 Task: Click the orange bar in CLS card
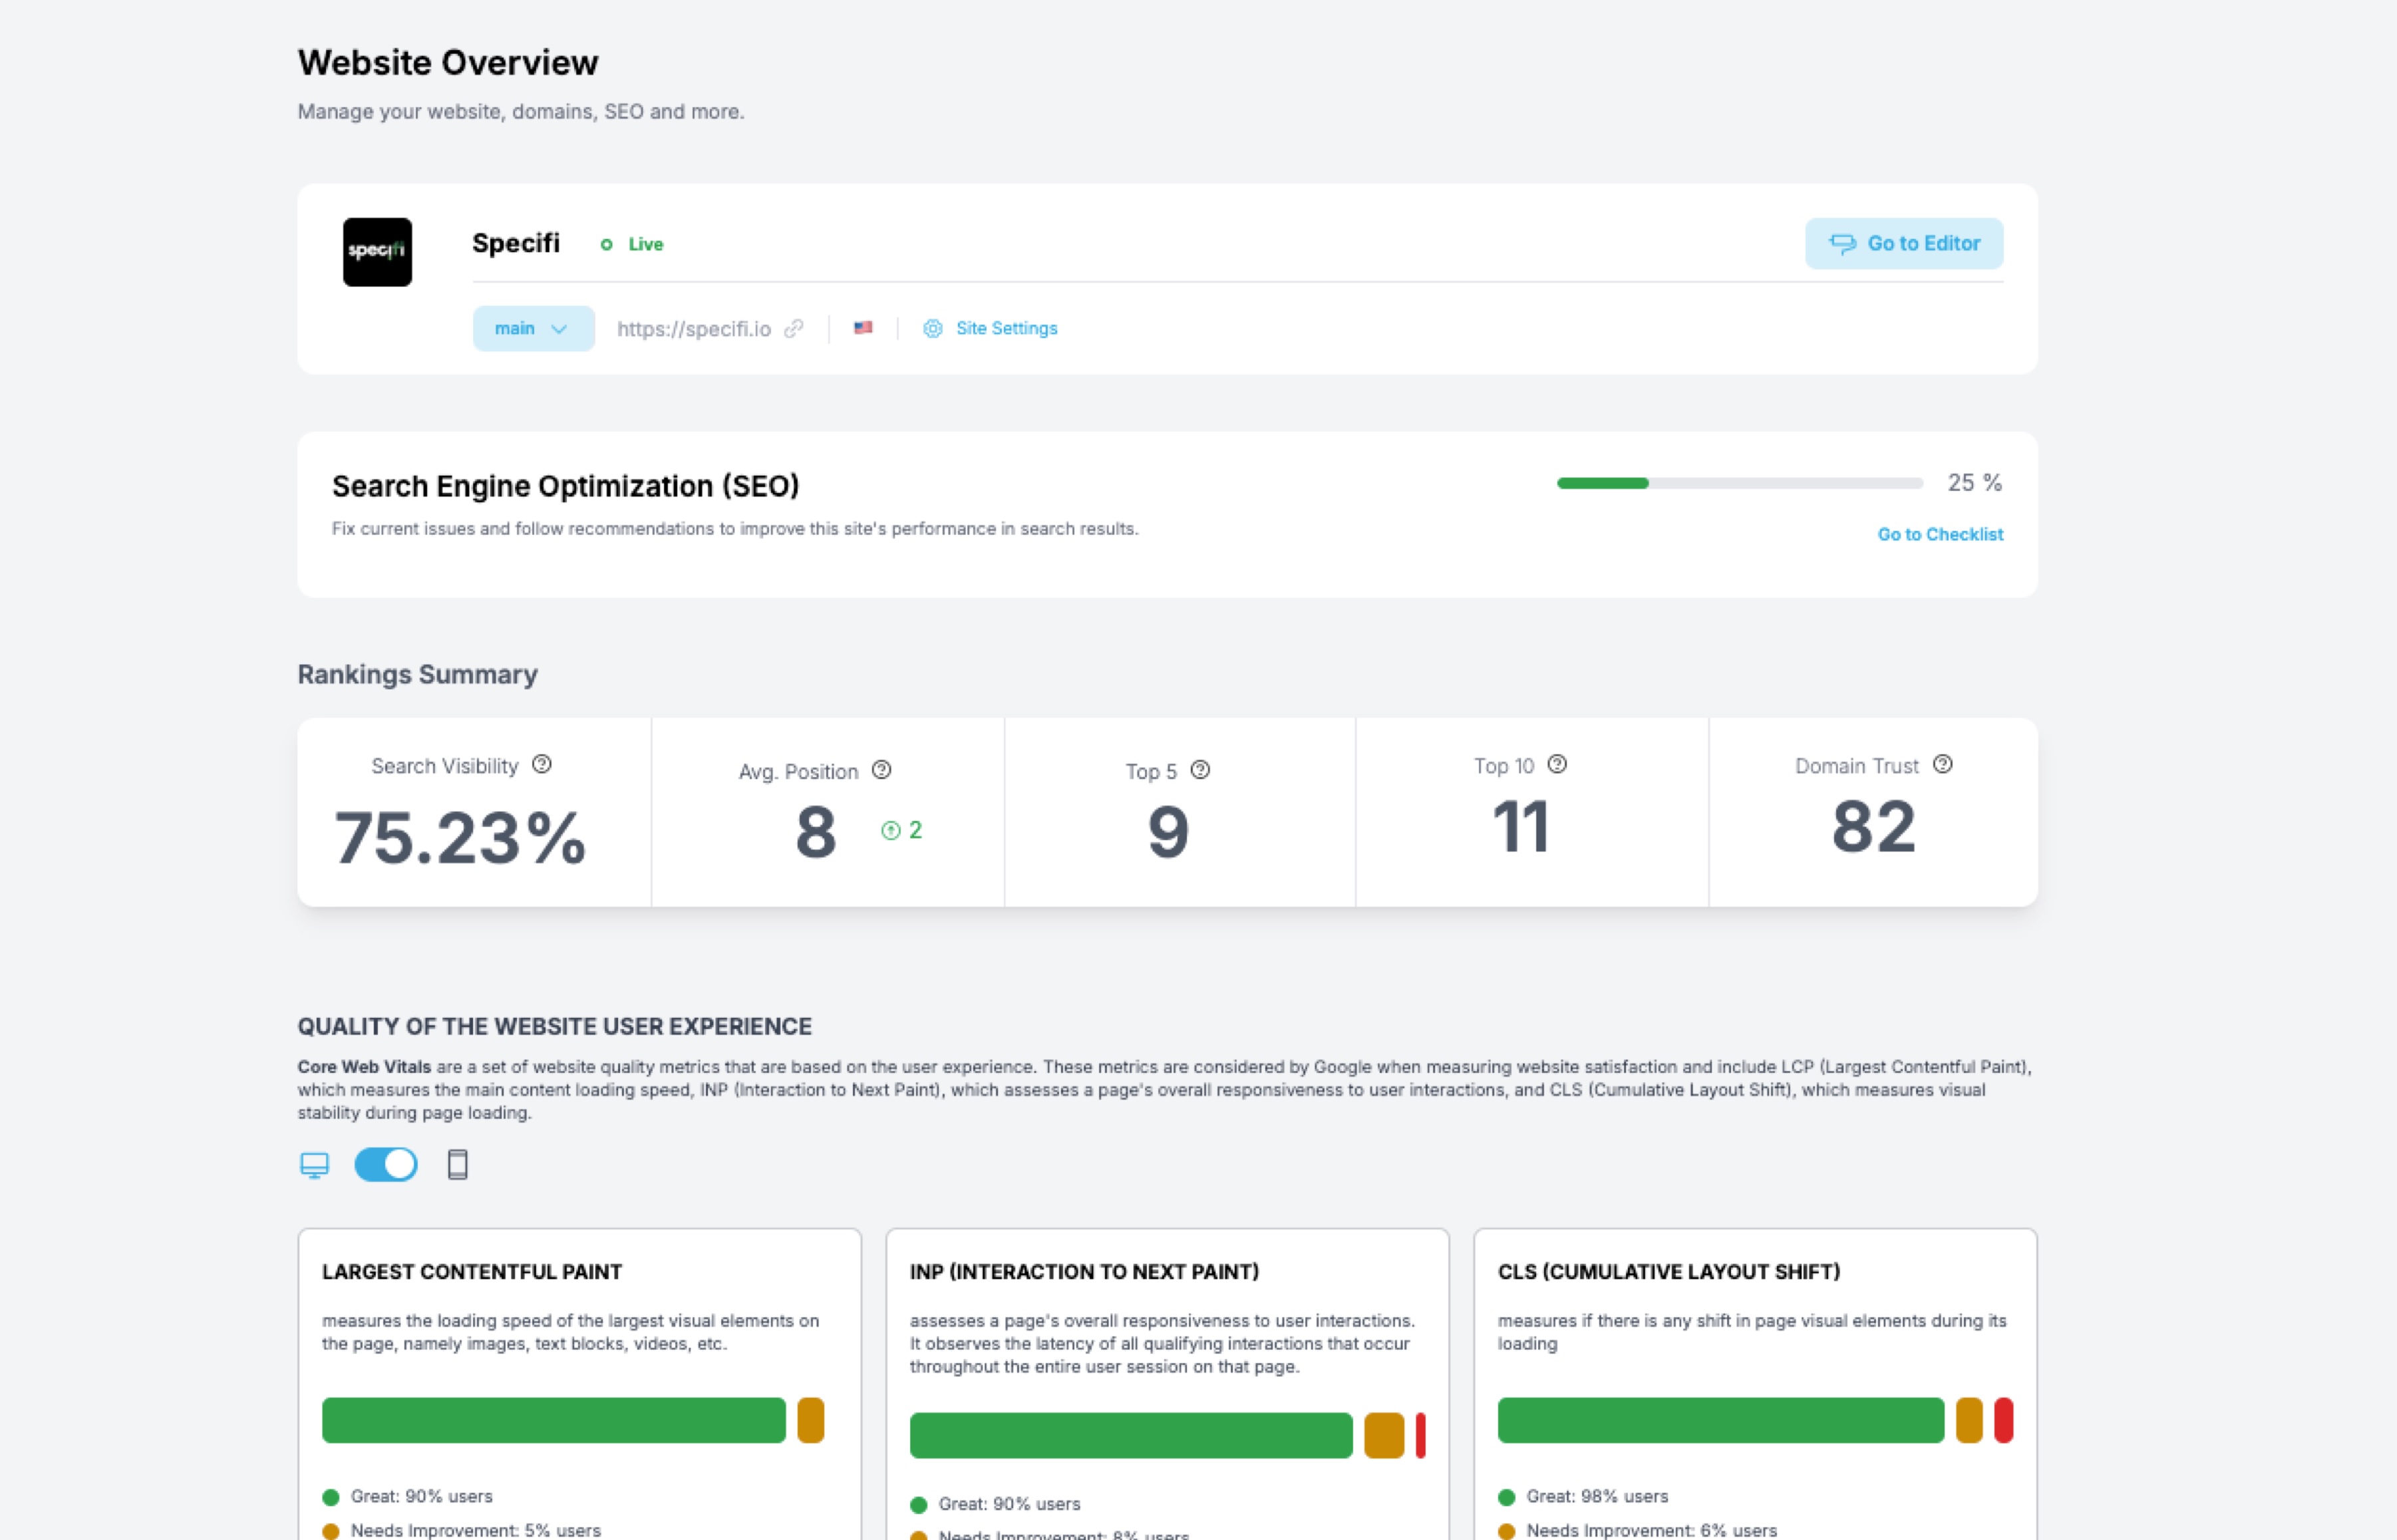(1969, 1421)
